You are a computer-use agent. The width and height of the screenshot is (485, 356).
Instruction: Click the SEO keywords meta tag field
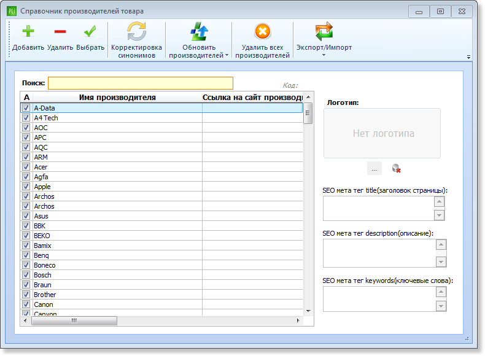(379, 299)
